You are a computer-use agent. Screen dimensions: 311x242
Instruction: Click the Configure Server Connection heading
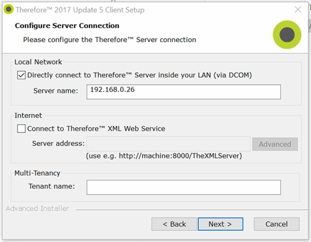(x=67, y=26)
